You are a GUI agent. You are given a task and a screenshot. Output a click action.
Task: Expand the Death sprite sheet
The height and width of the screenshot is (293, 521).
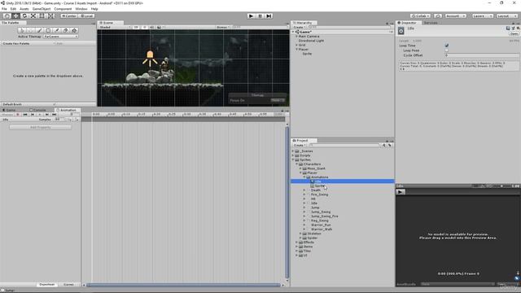[304, 190]
